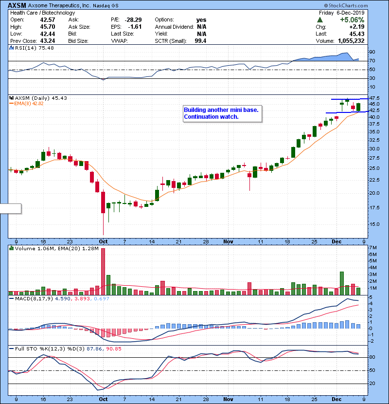Click the AXSM ticker symbol in header
The image size is (389, 404).
point(17,5)
